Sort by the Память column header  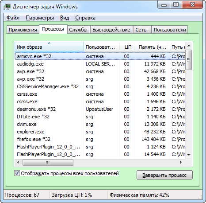pyautogui.click(x=152, y=47)
